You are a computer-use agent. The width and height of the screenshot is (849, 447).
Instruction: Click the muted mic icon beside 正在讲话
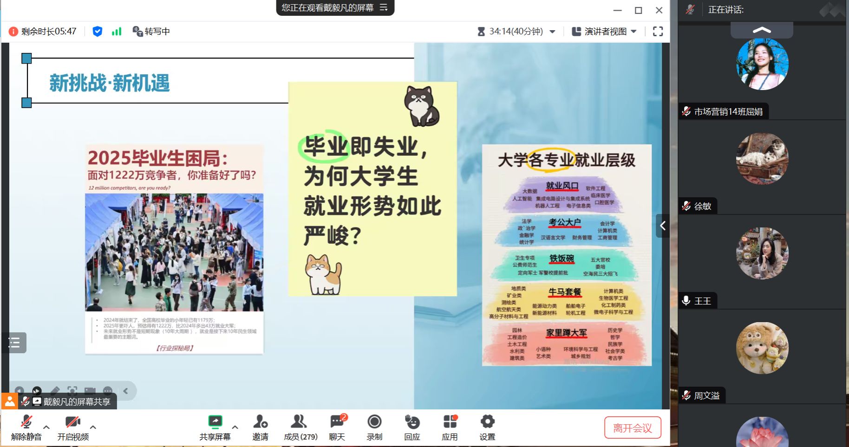coord(690,9)
